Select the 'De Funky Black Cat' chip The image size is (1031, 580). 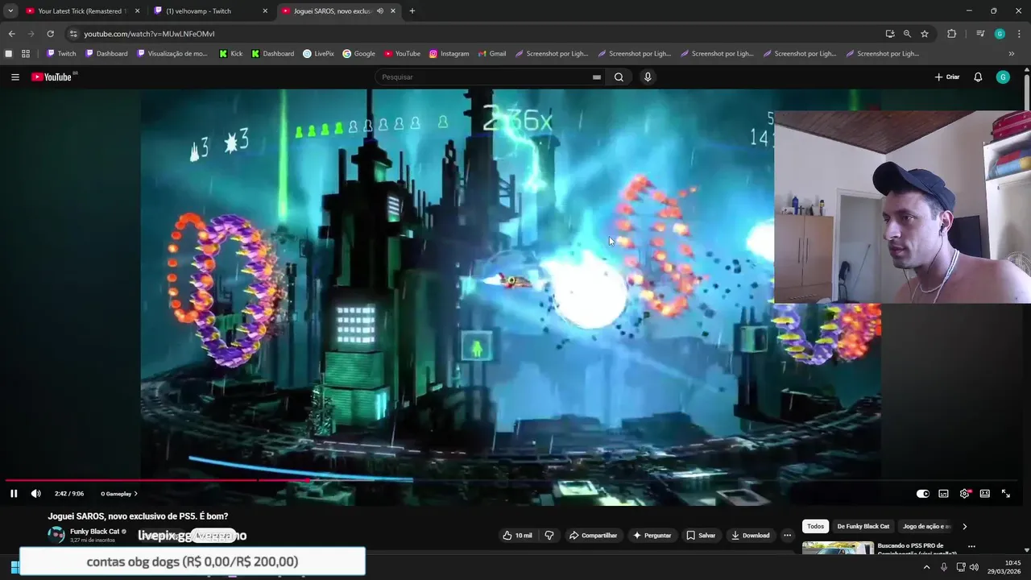863,526
